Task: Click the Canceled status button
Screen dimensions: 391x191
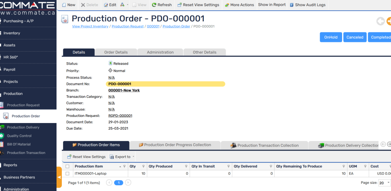Action: pyautogui.click(x=355, y=37)
